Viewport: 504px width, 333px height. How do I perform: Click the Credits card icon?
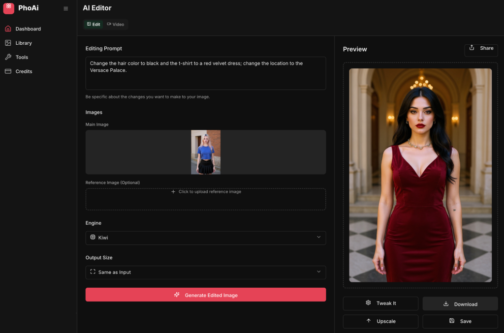coord(8,71)
